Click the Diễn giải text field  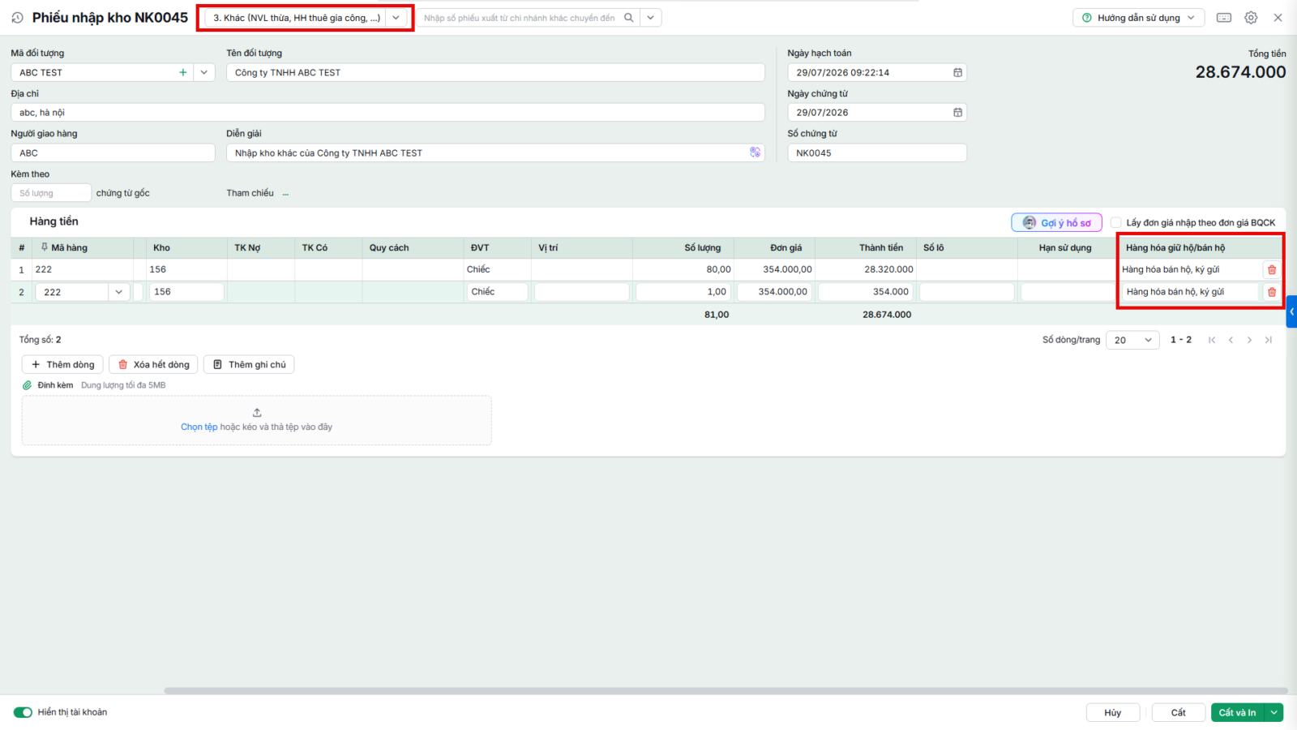[486, 152]
